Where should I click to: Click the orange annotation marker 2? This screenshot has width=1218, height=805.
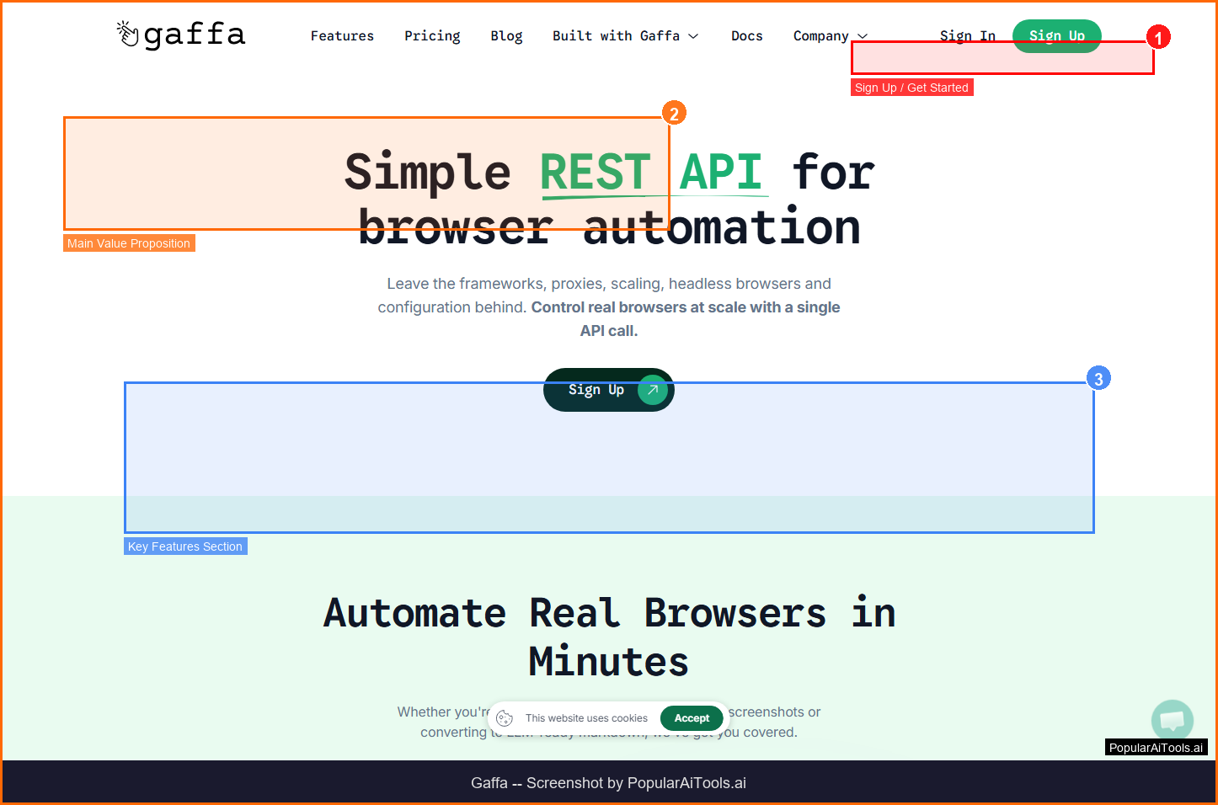(x=674, y=114)
